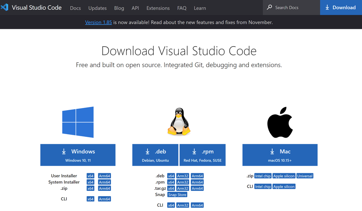The image size is (362, 211).
Task: Focus the Search Docs field
Action: pos(291,7)
